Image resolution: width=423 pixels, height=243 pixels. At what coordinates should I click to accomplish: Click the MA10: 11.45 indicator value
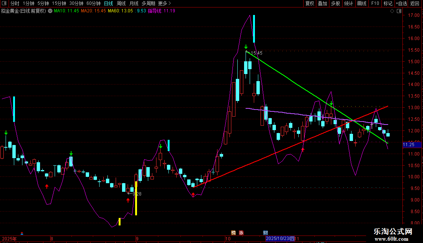66,11
